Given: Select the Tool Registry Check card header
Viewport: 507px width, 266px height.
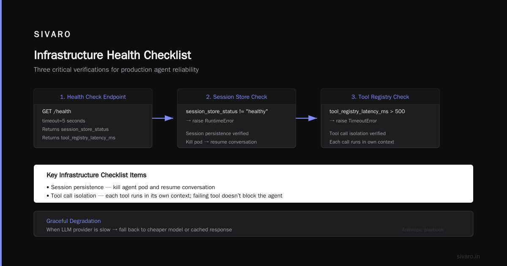Looking at the screenshot, I should (x=380, y=97).
